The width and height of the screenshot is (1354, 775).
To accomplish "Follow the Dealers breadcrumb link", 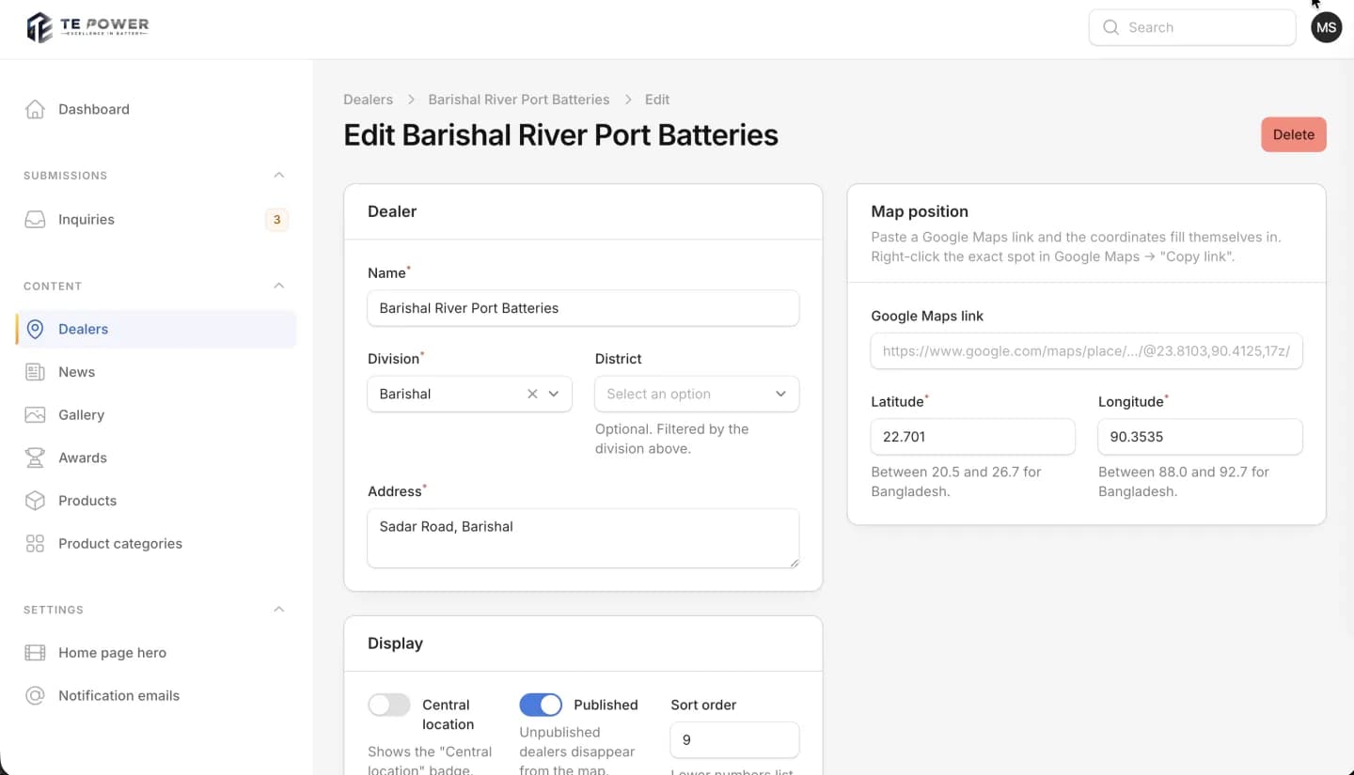I will pos(368,100).
